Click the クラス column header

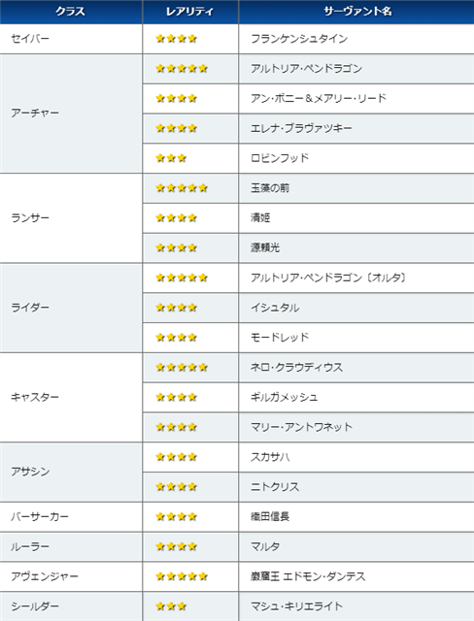pyautogui.click(x=71, y=12)
